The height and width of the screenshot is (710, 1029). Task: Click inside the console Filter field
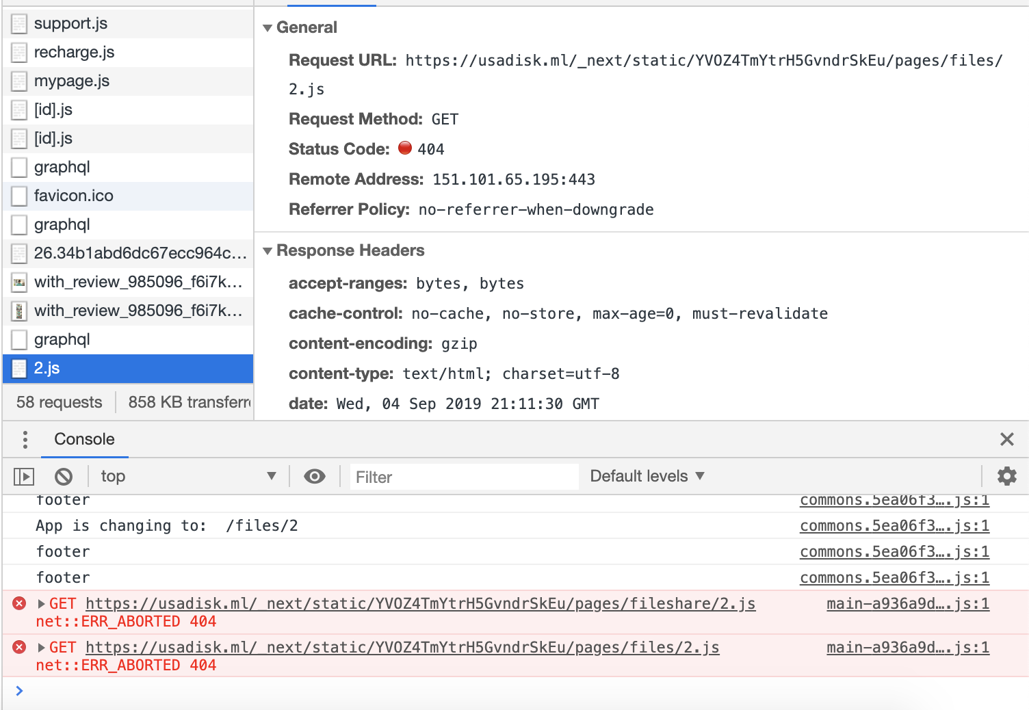tap(464, 476)
